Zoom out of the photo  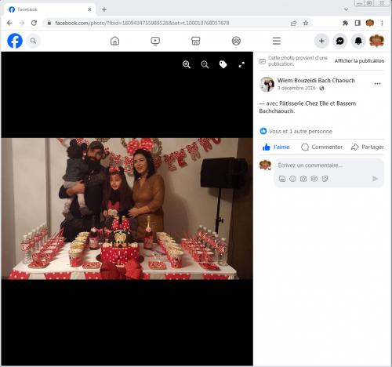(x=205, y=64)
